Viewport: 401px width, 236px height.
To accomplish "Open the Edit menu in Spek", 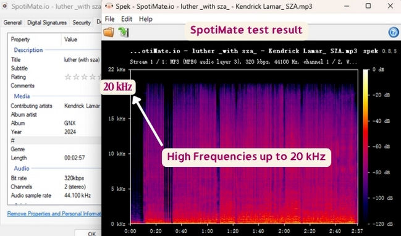I will (127, 19).
